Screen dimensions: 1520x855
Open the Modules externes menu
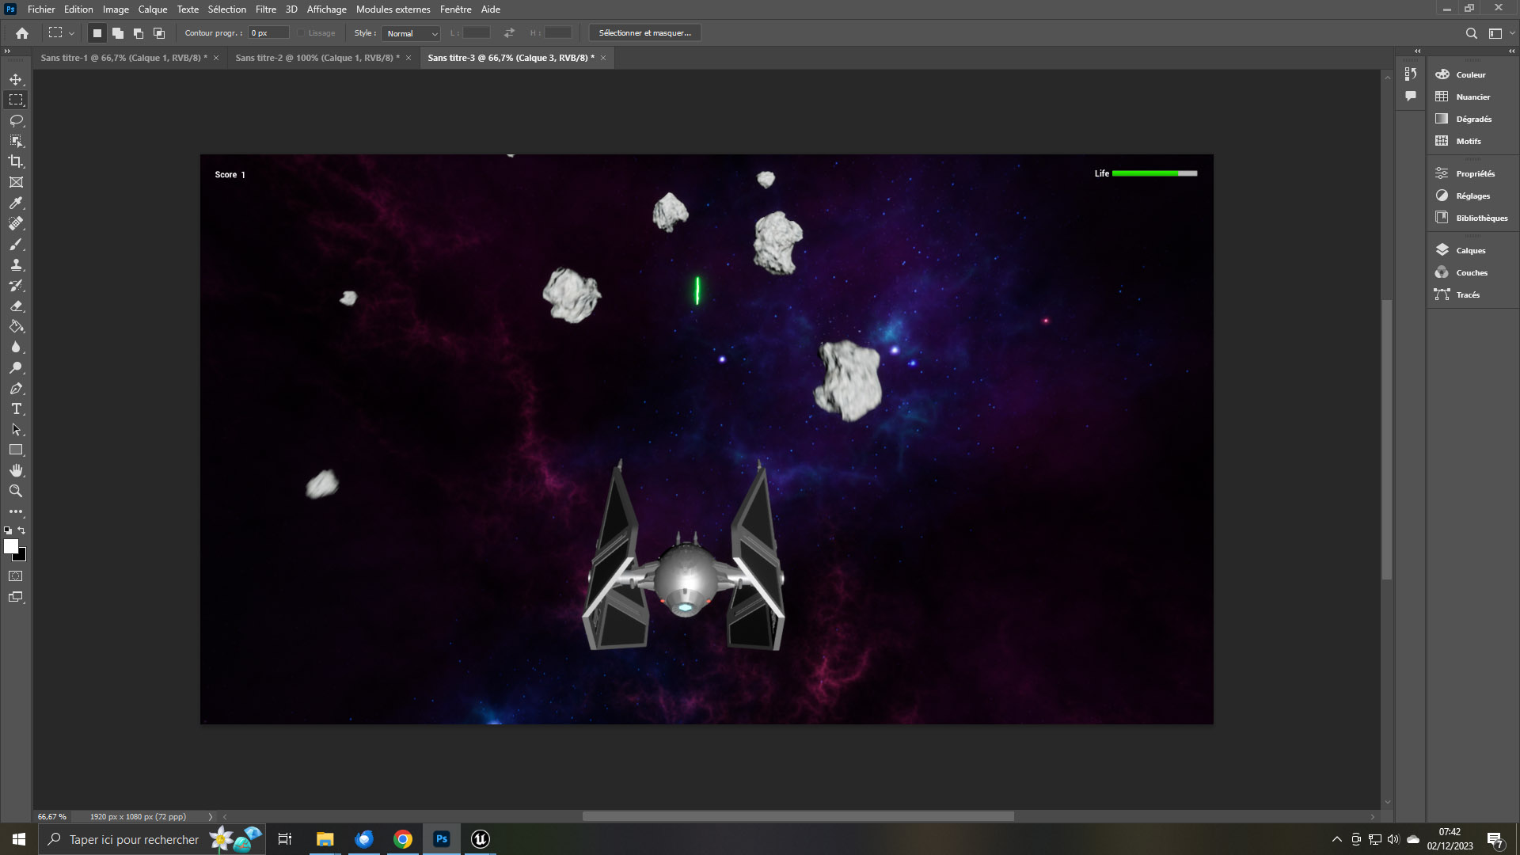click(393, 9)
